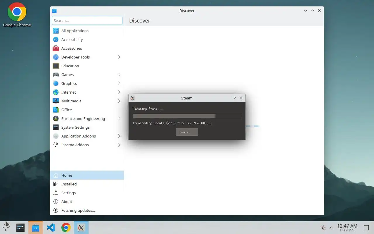
Task: Switch to Steam X11 taskbar entry
Action: click(x=81, y=228)
